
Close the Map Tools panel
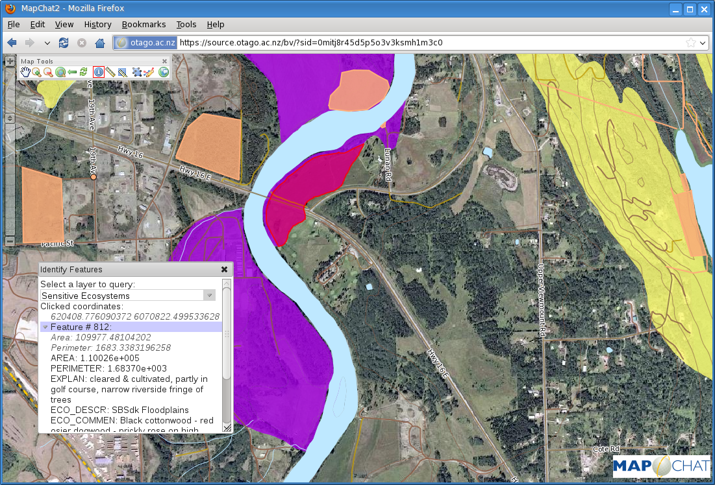(x=164, y=61)
